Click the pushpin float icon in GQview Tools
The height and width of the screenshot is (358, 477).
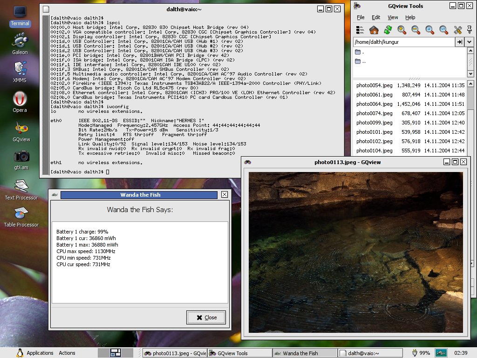[470, 29]
